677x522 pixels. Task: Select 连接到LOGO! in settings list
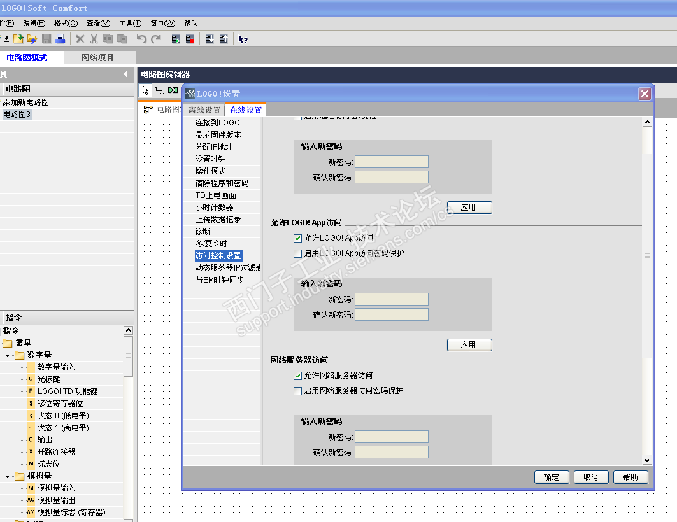(x=218, y=123)
